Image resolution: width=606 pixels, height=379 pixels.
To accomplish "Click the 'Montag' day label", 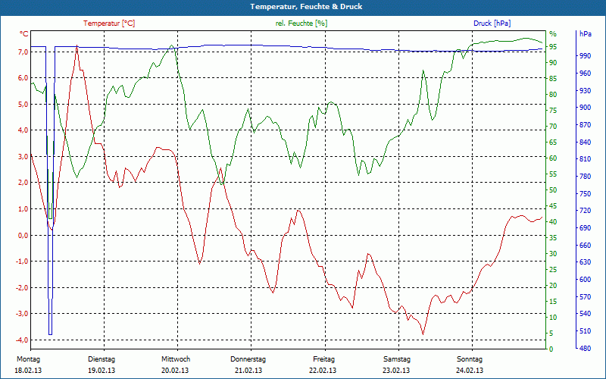I will point(28,359).
